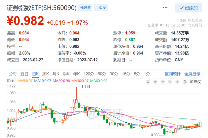Click the 可卖空 tag
The image size is (208, 138).
pos(101,7)
